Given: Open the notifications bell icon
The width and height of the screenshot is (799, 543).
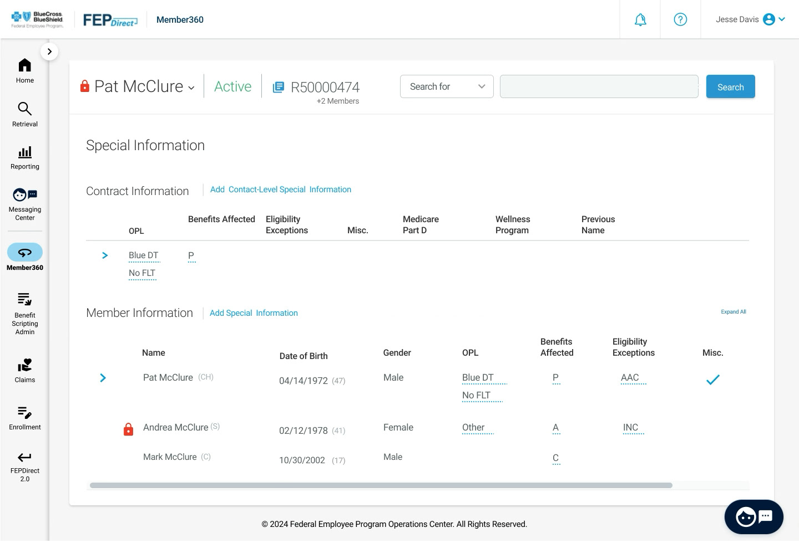Looking at the screenshot, I should [x=640, y=20].
